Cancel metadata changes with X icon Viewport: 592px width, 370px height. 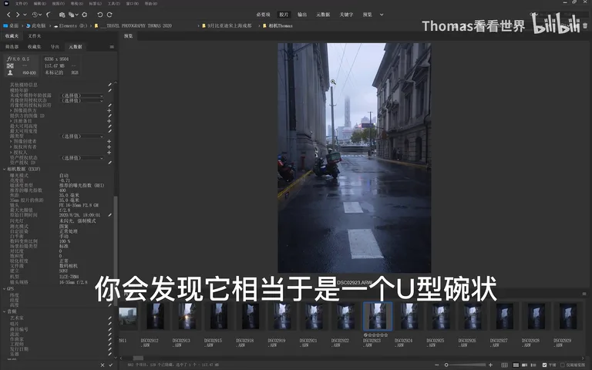click(103, 365)
